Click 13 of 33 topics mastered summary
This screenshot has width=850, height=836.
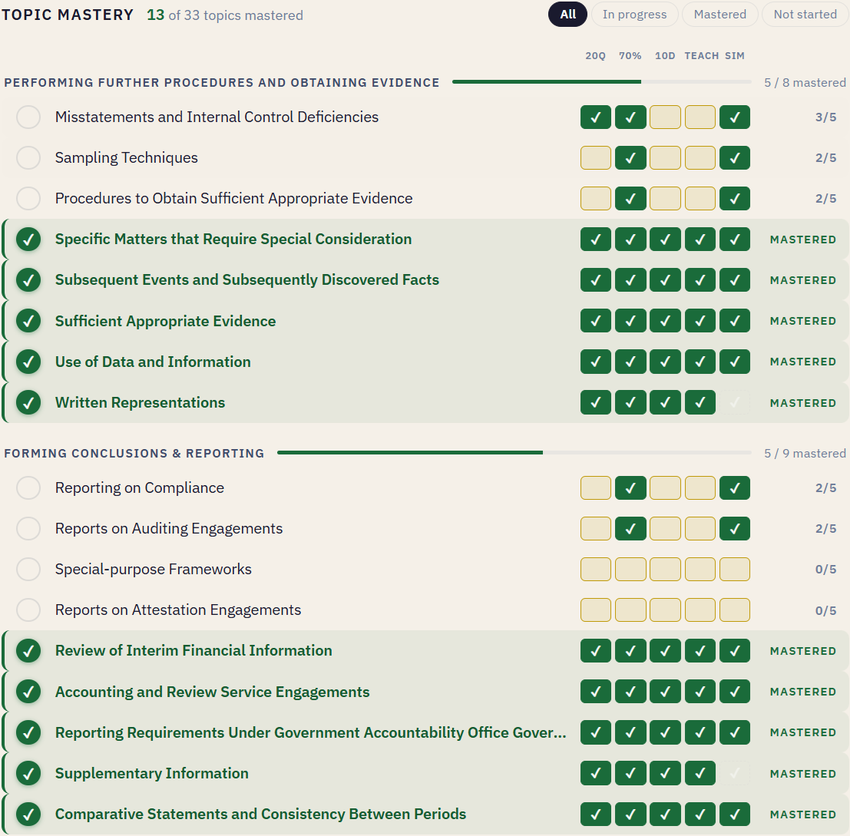point(224,15)
